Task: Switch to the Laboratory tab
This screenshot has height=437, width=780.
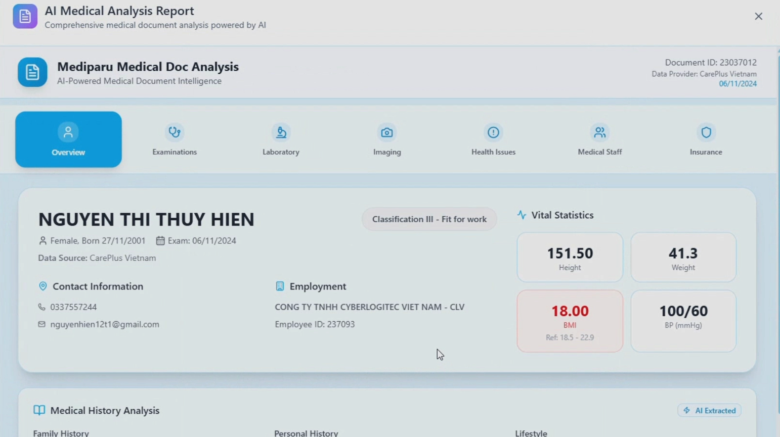Action: 281,140
